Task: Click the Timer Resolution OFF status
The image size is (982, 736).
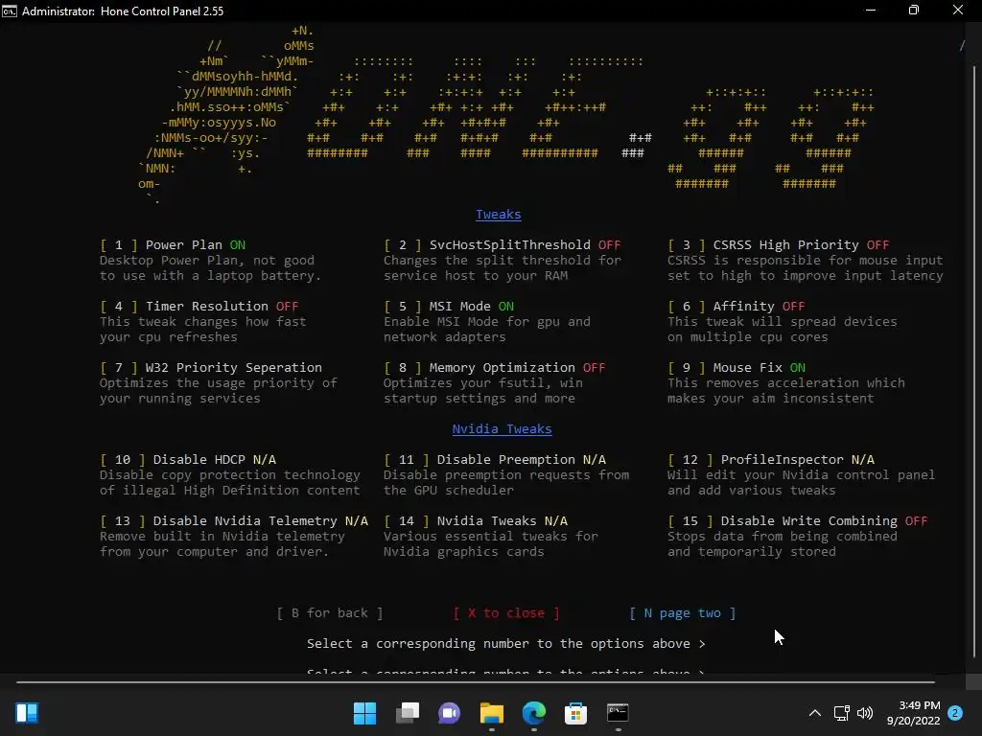Action: tap(288, 306)
